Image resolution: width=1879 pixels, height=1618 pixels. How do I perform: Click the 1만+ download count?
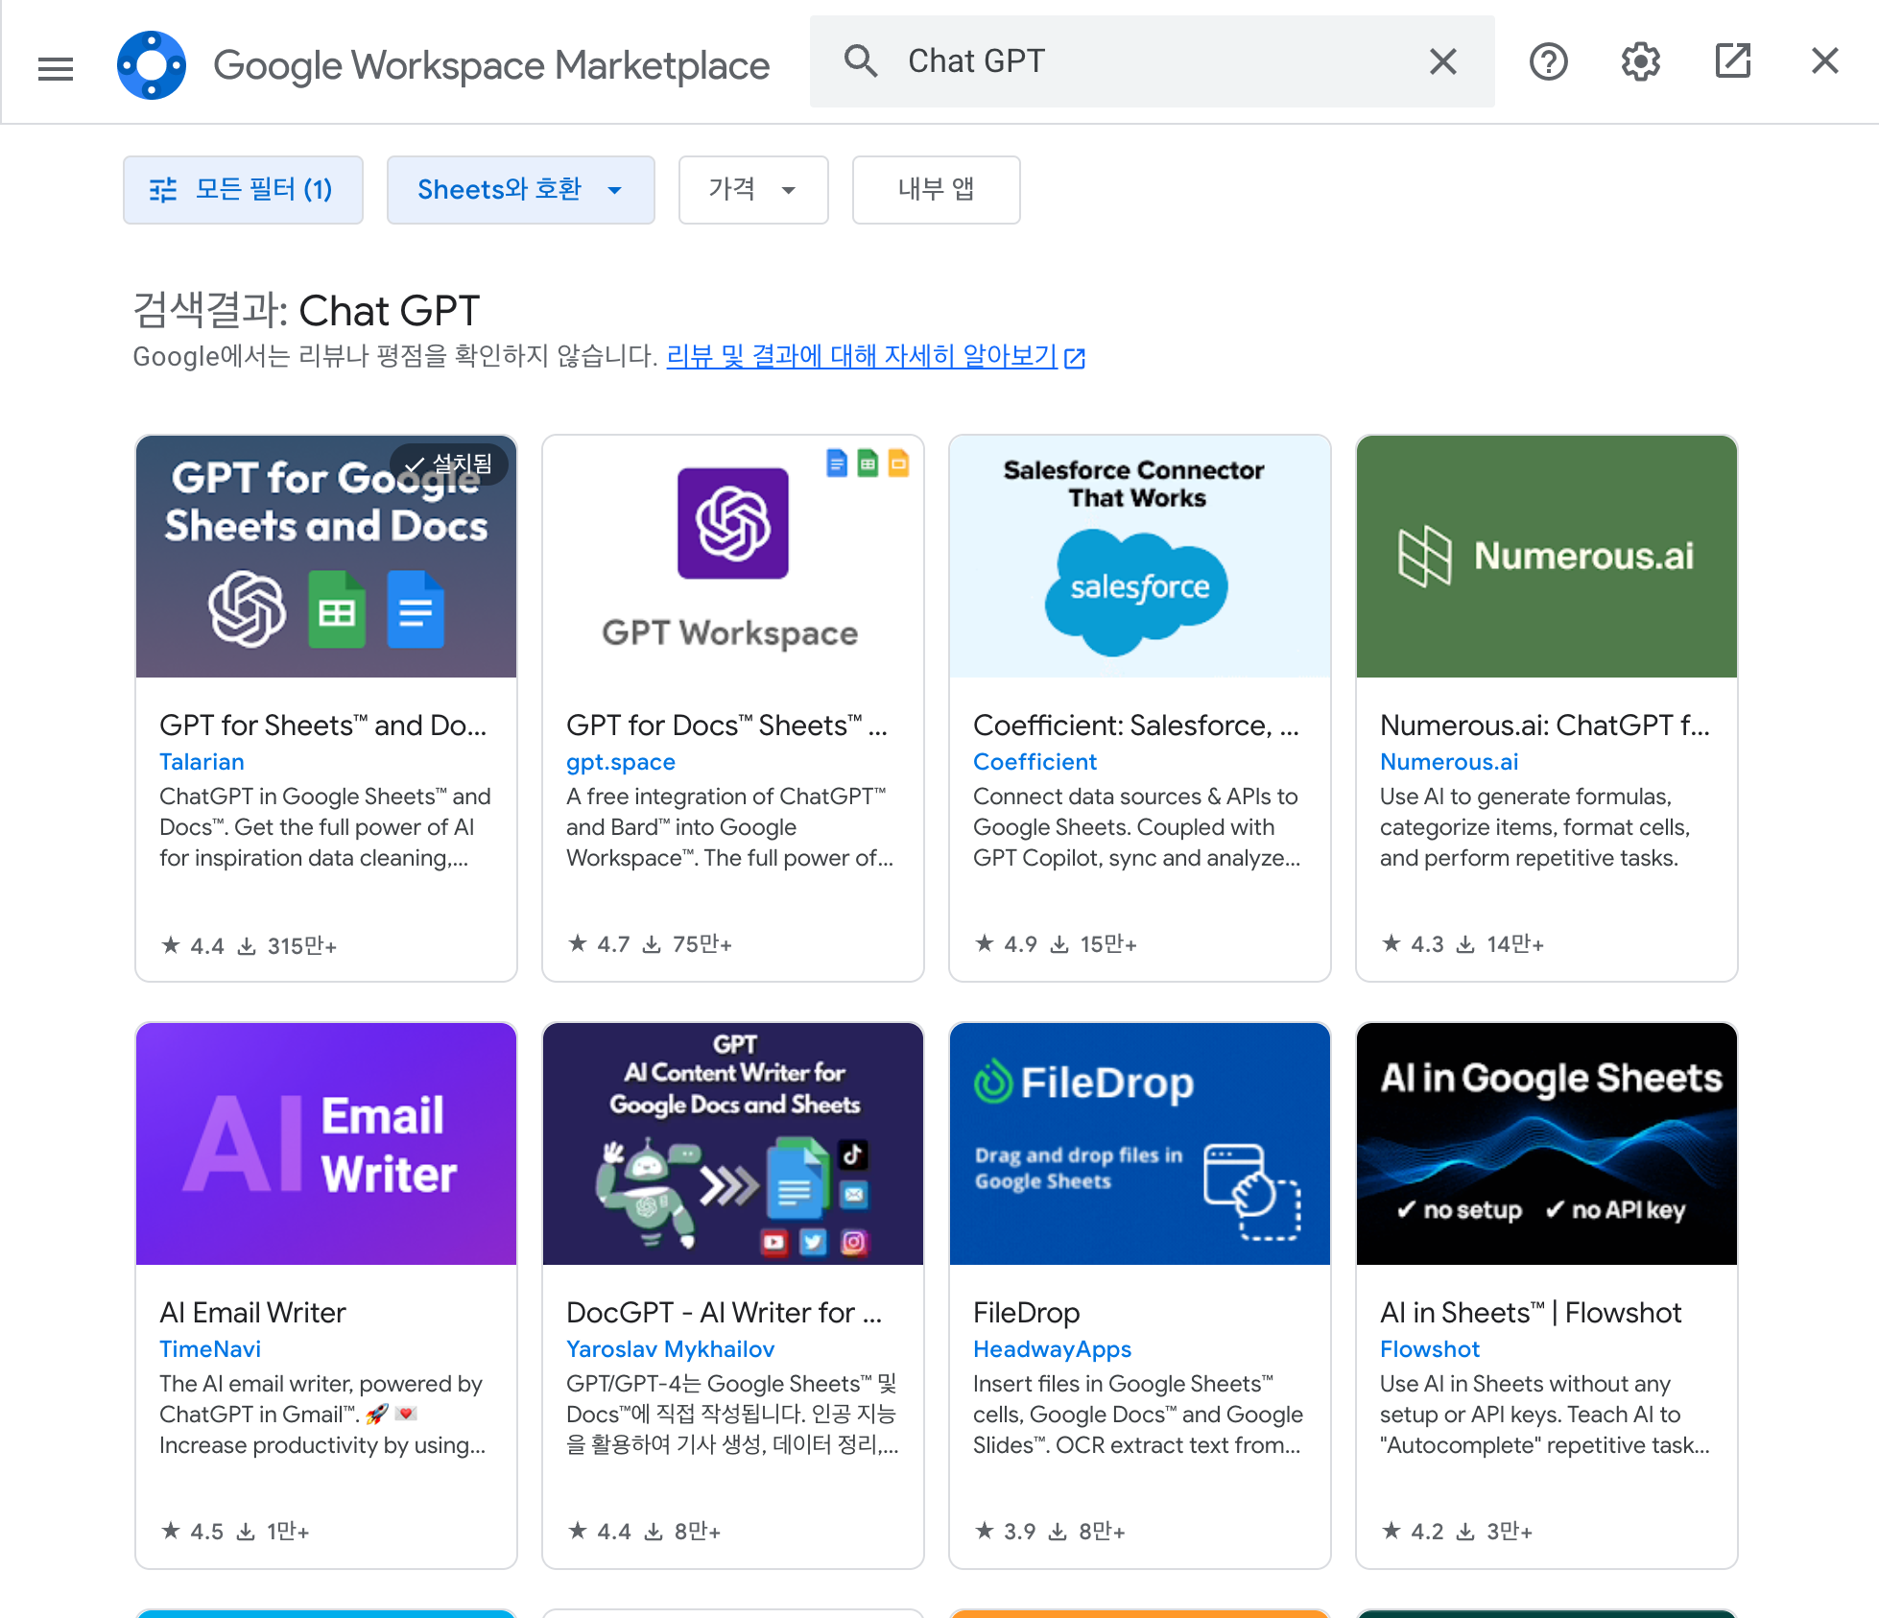(x=274, y=1532)
